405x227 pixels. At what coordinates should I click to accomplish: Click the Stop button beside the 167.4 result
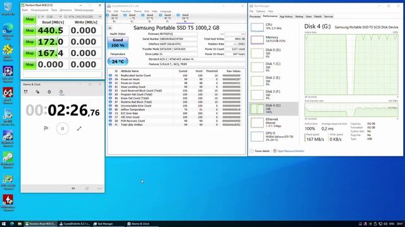(30, 53)
